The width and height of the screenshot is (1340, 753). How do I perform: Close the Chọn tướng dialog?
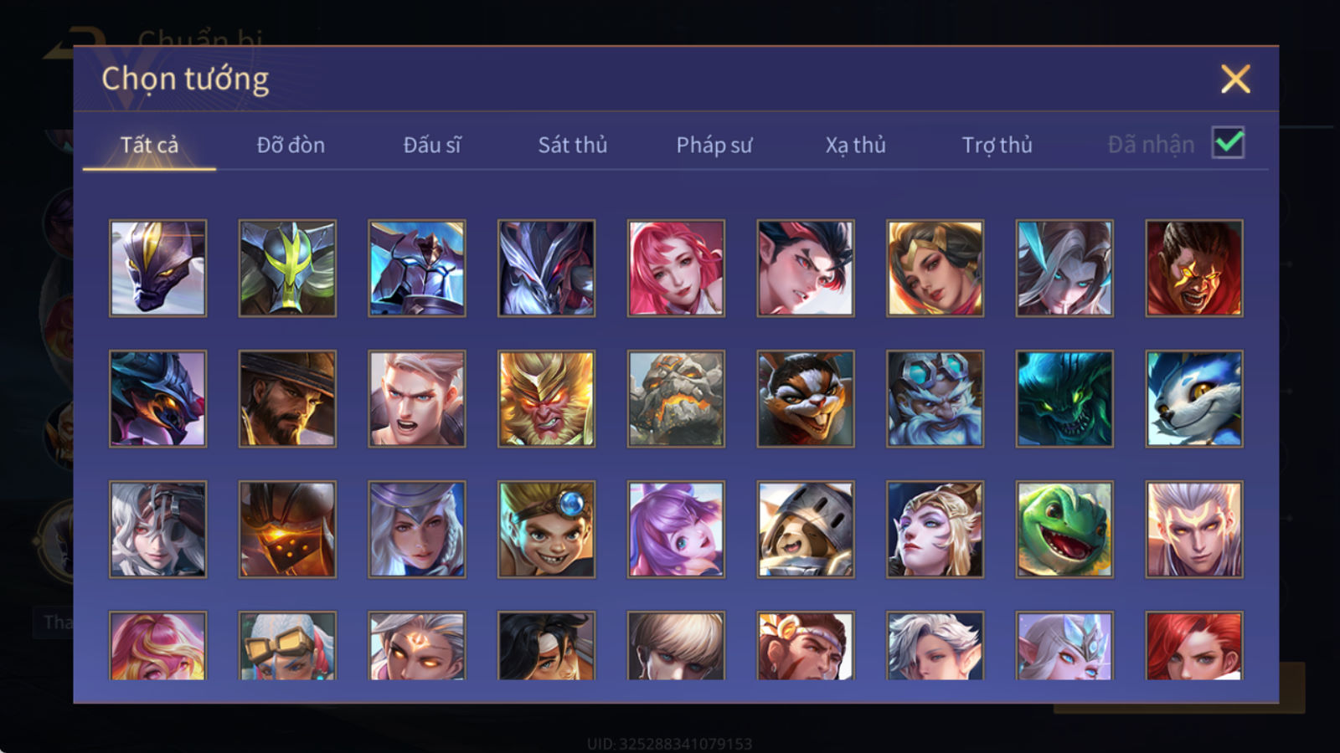point(1235,79)
